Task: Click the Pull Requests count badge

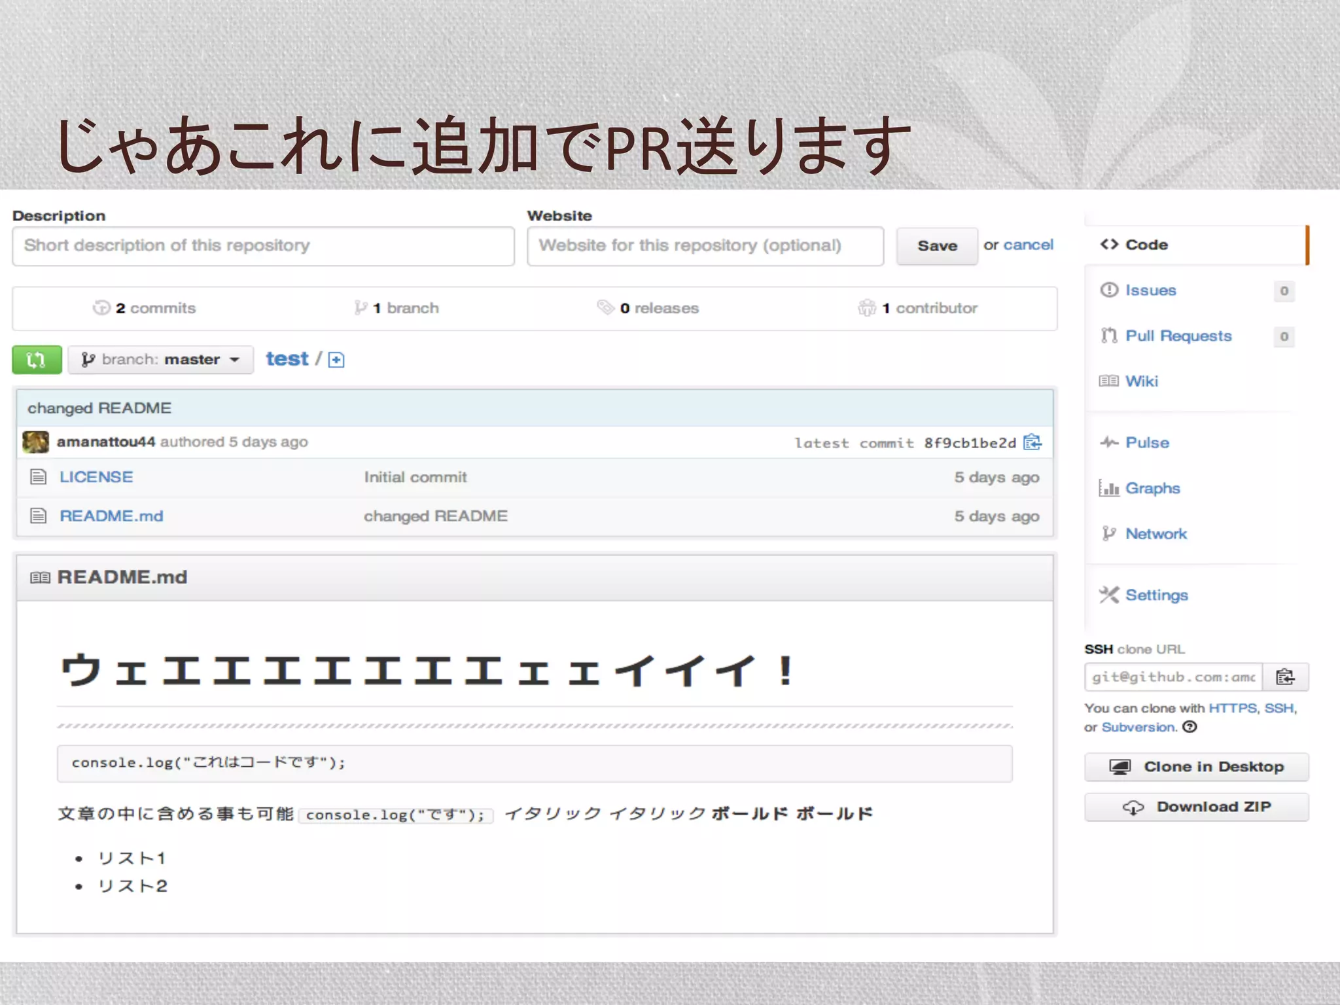Action: point(1284,336)
